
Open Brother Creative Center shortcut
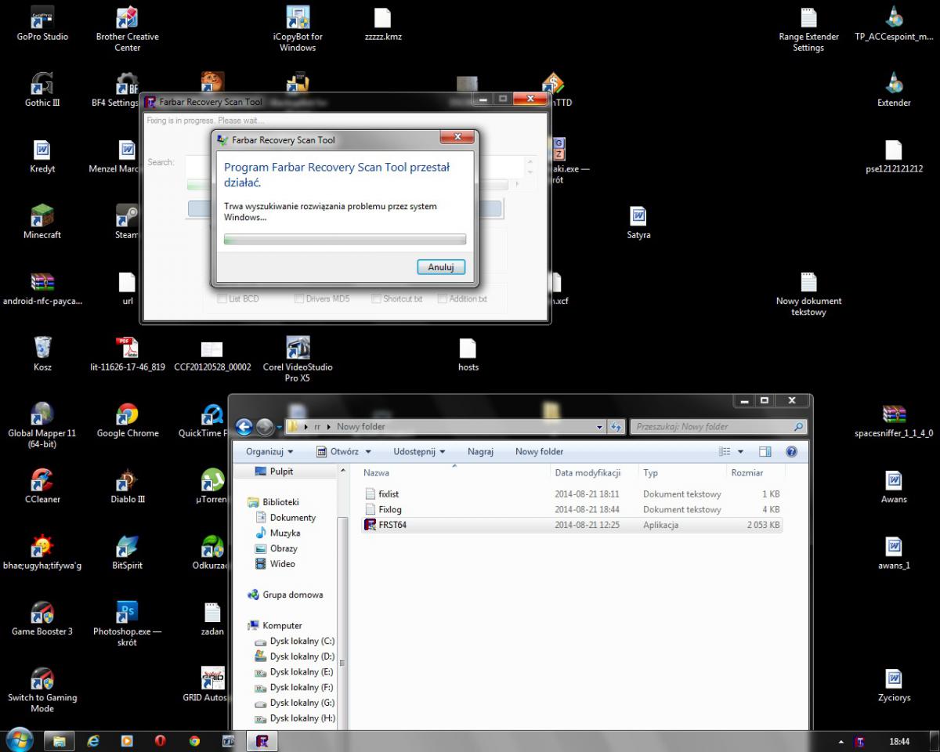coord(127,28)
